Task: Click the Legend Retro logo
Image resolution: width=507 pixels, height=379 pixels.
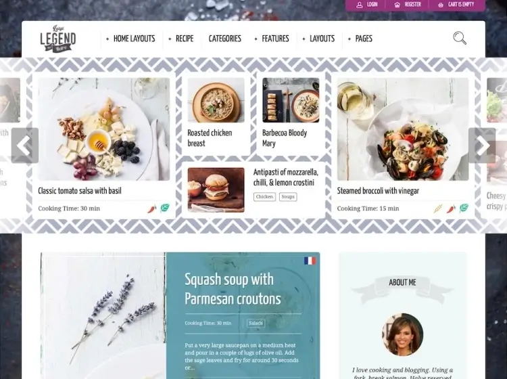Action: coord(58,39)
